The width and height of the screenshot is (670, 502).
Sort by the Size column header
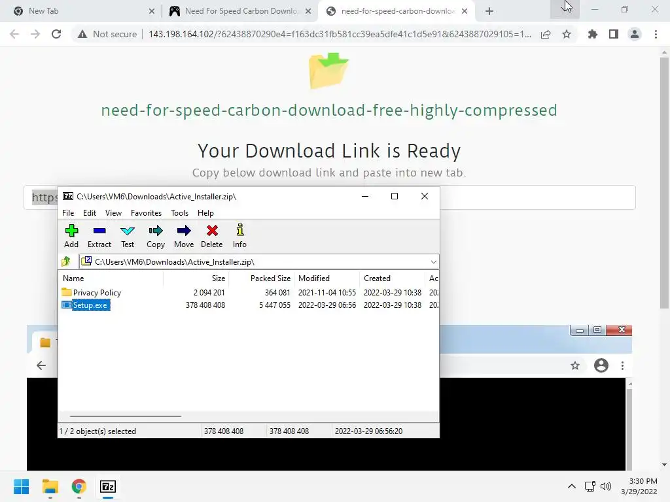[196, 278]
